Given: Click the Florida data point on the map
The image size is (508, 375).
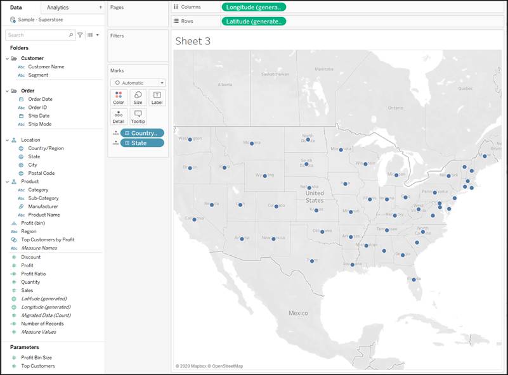Looking at the screenshot, I should (414, 279).
